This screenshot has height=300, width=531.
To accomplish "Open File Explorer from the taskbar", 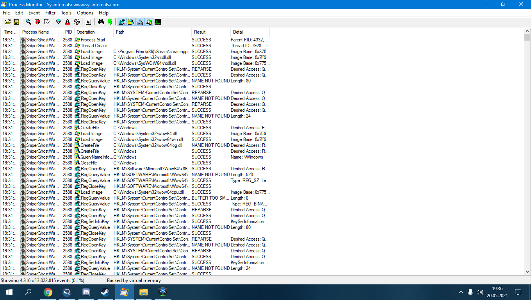I will click(x=144, y=292).
